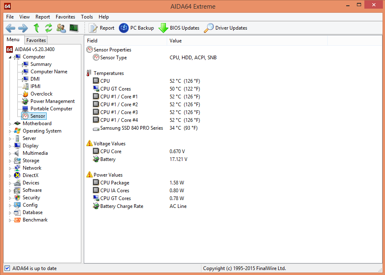Click the Voltage Values warning icon
The width and height of the screenshot is (385, 275).
click(x=90, y=143)
